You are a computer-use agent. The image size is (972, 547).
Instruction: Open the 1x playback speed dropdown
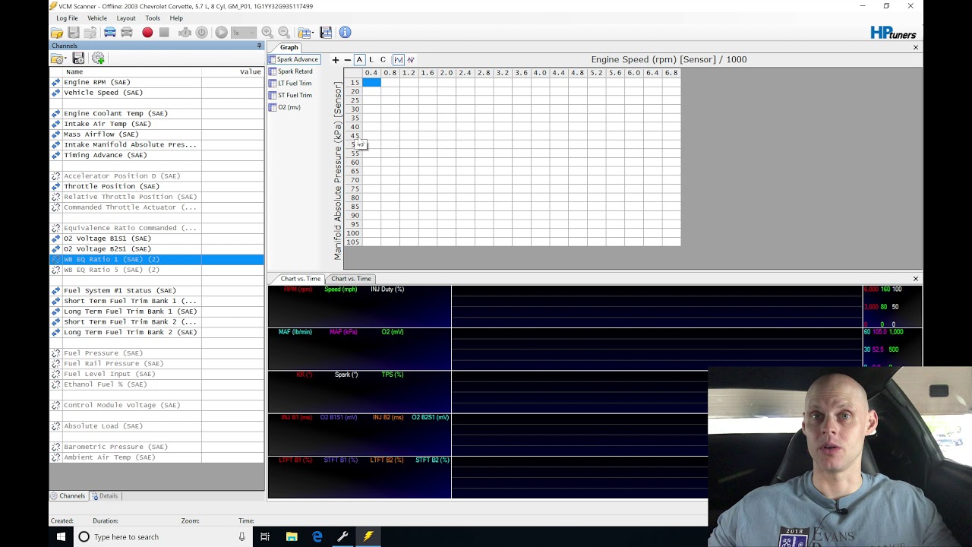[x=243, y=33]
